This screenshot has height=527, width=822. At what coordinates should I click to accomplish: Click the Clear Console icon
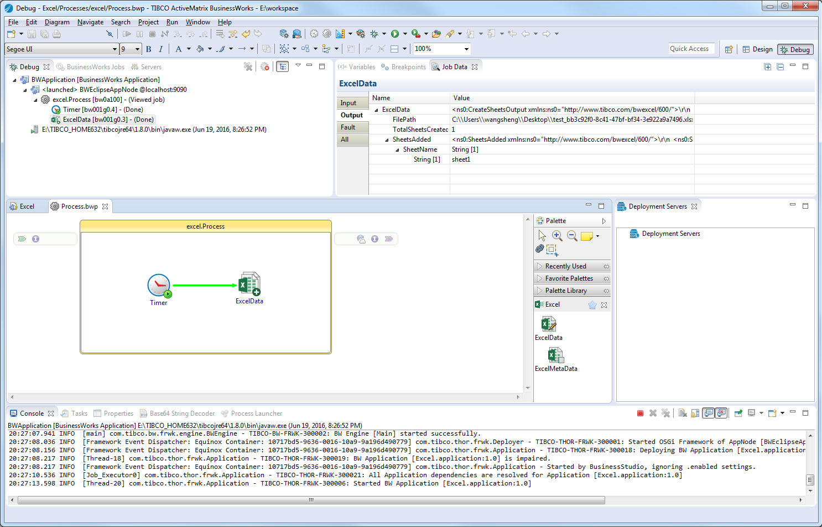coord(682,413)
